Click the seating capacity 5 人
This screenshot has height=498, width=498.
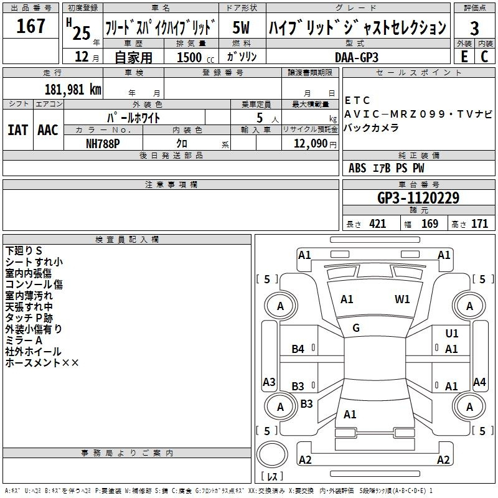268,118
